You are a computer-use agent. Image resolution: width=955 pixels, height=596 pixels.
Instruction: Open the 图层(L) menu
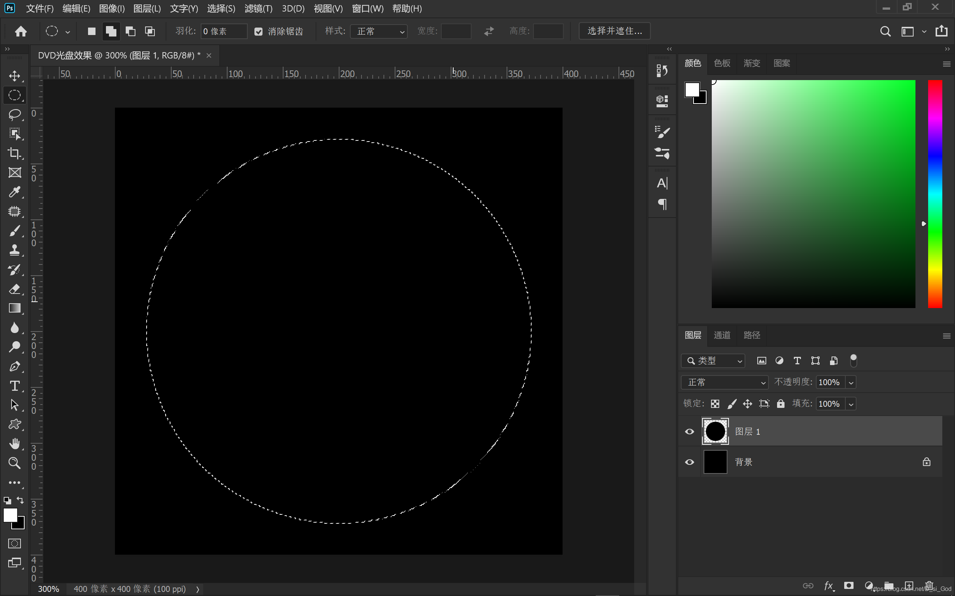(147, 9)
